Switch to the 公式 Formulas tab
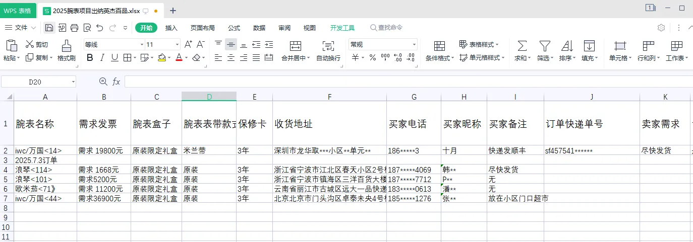The width and height of the screenshot is (693, 242). tap(234, 28)
